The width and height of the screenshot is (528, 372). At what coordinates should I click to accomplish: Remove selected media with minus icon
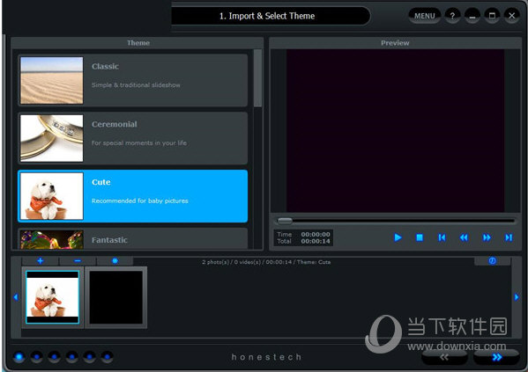(x=78, y=261)
